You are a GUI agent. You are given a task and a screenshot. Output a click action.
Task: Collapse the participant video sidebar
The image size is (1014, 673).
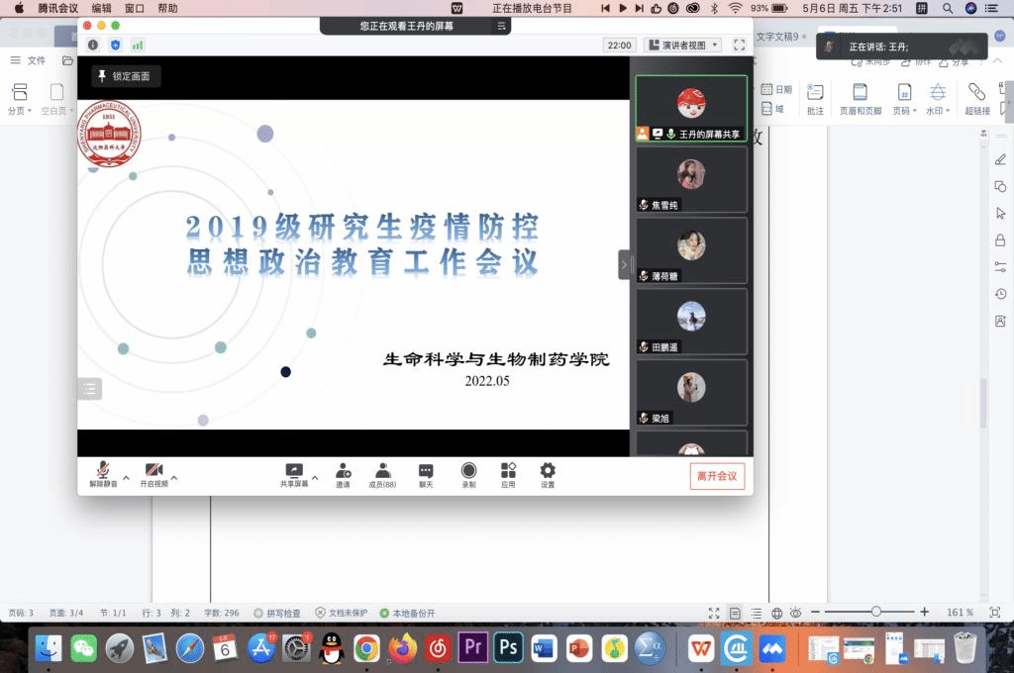coord(624,264)
